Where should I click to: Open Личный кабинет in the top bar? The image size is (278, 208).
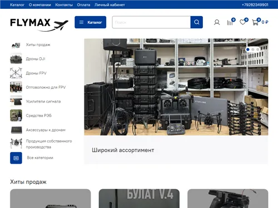tap(110, 5)
